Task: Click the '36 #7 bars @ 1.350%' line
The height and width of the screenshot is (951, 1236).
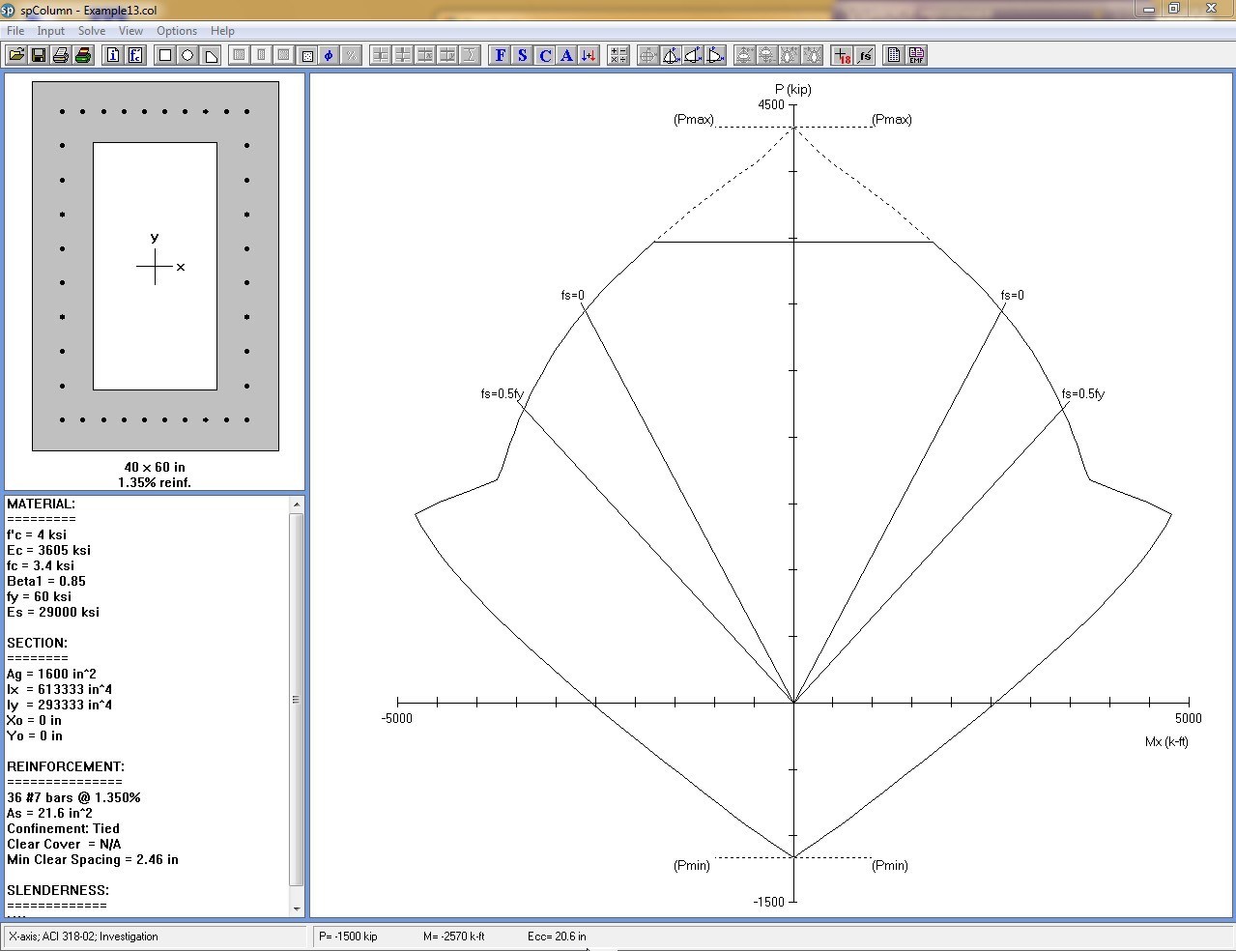Action: click(x=73, y=797)
